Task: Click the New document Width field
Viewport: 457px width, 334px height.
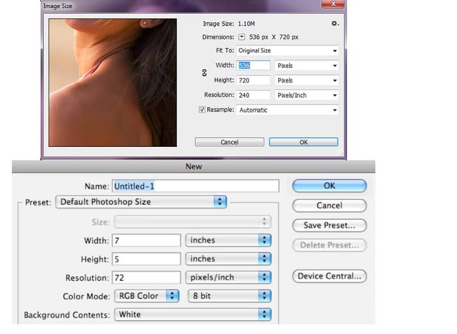Action: click(146, 240)
